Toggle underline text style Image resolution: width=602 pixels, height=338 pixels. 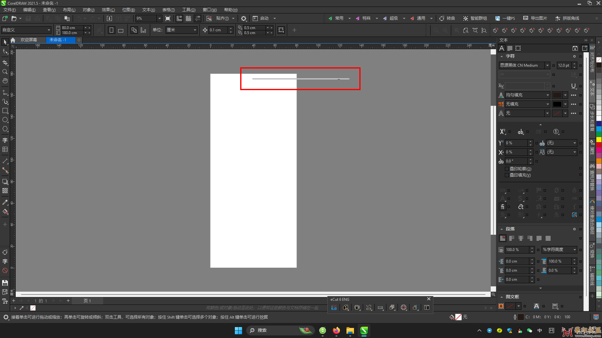(573, 86)
